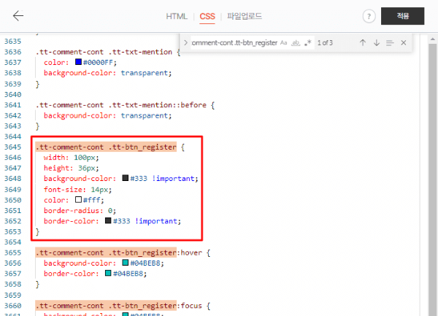Click the scrollbar up arrow

click(x=433, y=39)
